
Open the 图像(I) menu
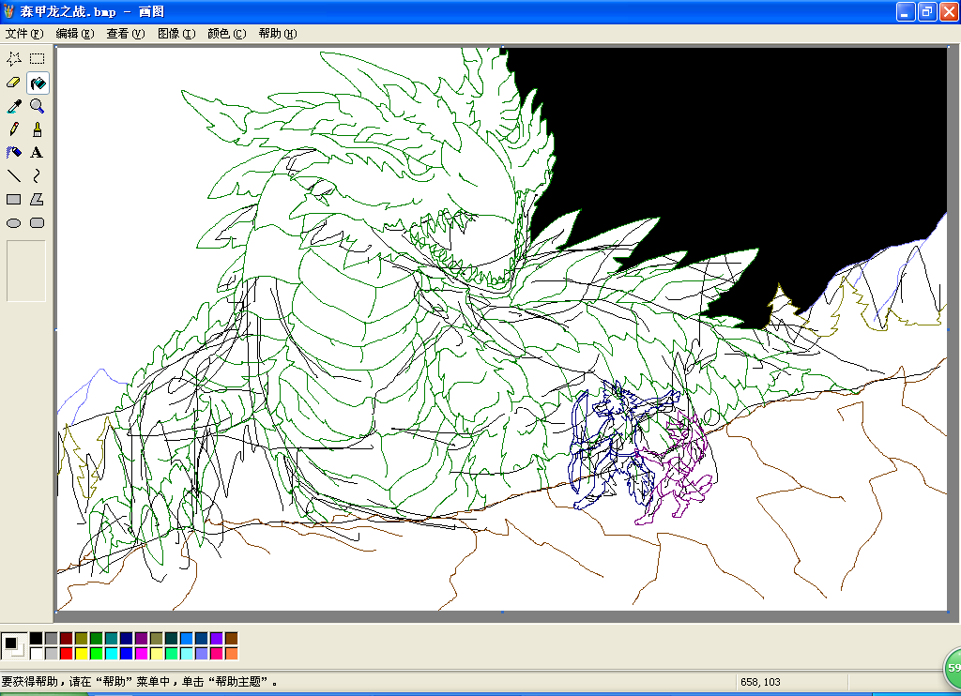coord(176,34)
